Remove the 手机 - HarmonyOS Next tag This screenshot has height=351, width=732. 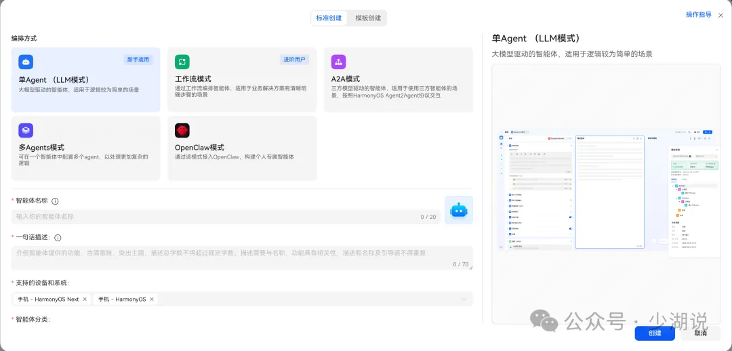pos(85,300)
